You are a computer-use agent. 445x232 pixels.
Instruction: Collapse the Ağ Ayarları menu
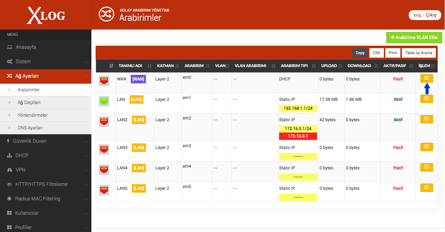pyautogui.click(x=46, y=76)
